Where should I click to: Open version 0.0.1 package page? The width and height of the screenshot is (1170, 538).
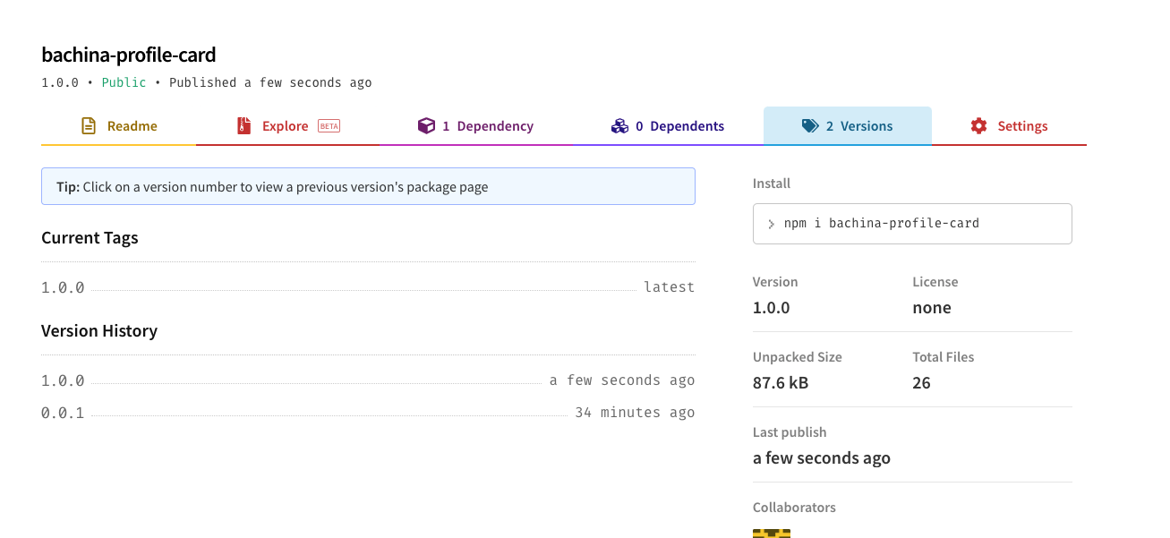tap(62, 412)
